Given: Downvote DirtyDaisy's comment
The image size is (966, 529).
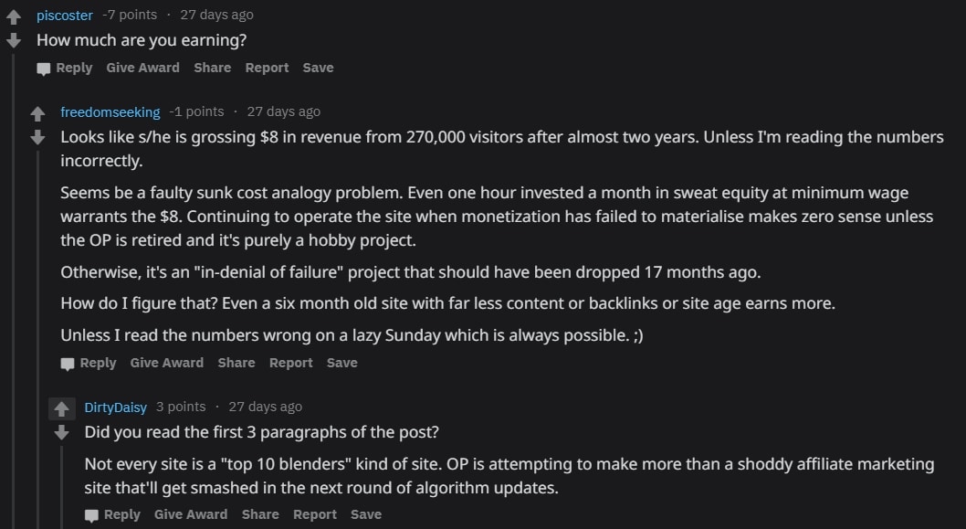Looking at the screenshot, I should pos(61,433).
